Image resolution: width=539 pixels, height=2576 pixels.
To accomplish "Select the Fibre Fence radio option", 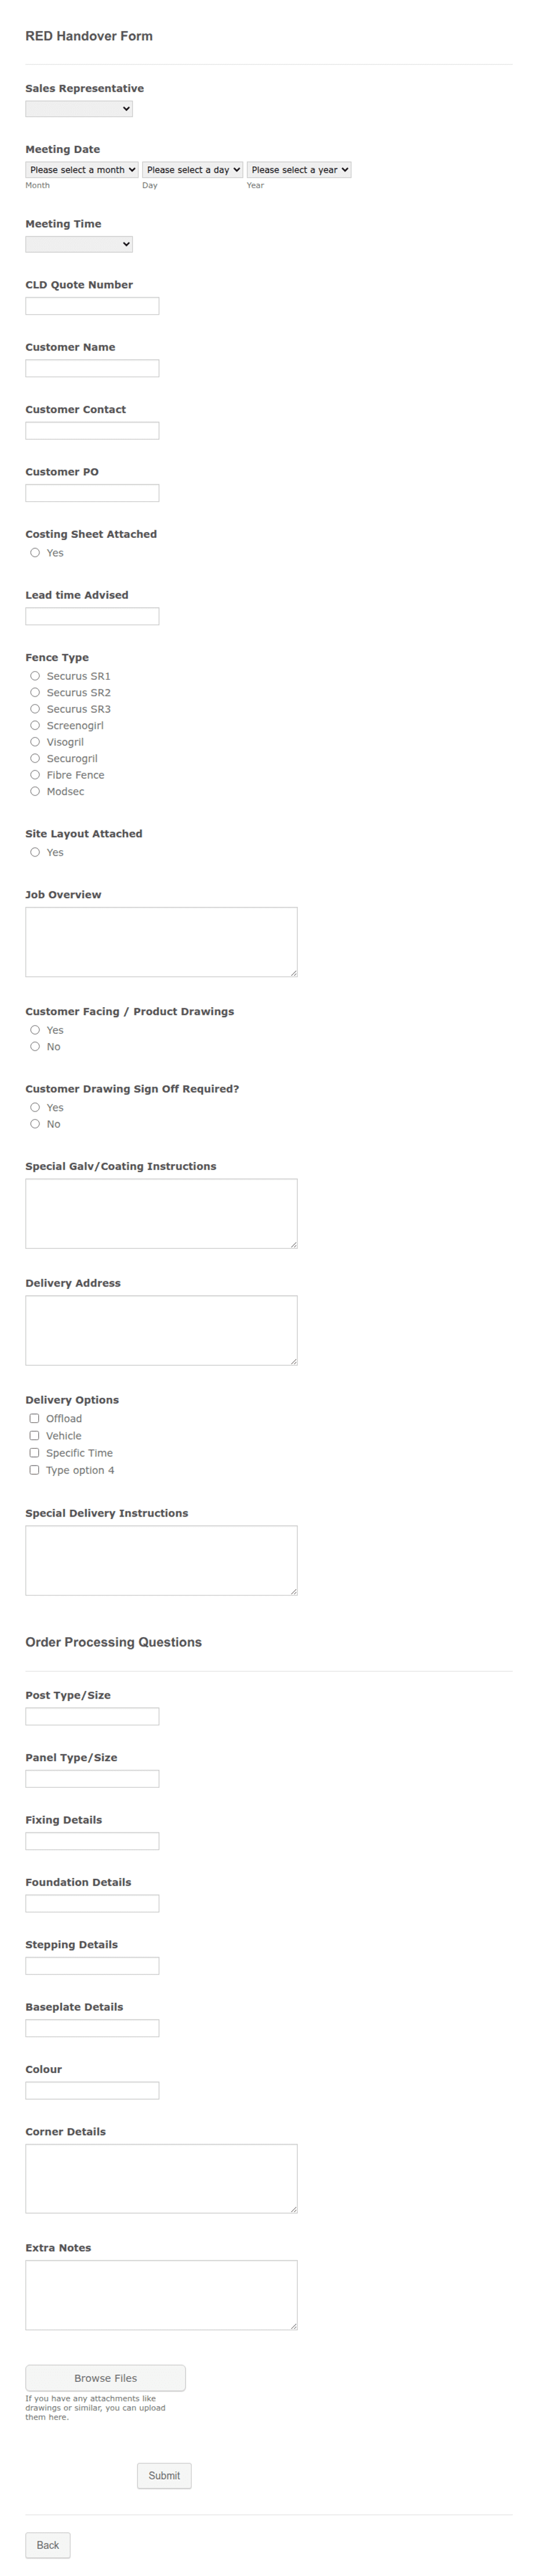I will coord(35,775).
